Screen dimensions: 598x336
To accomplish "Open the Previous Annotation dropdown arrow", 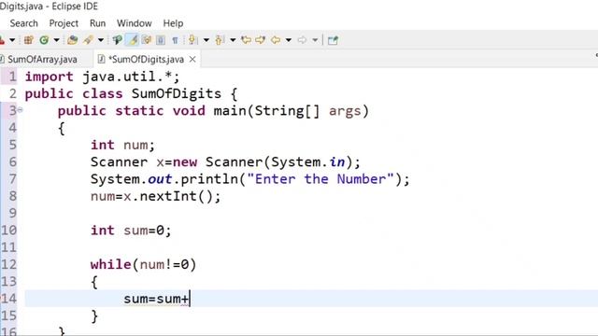I will [233, 40].
